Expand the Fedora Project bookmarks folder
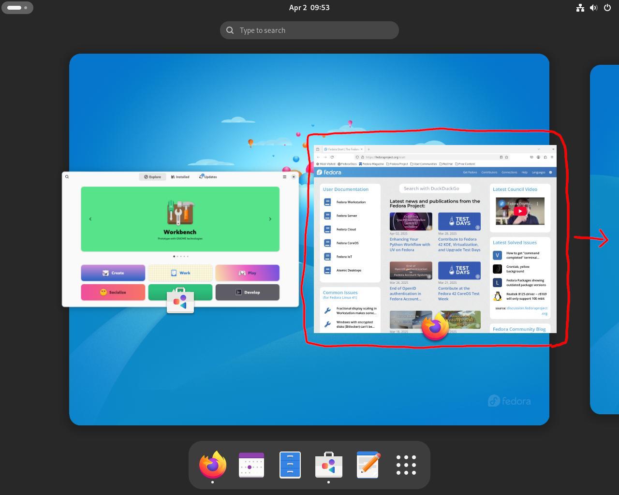 click(x=397, y=164)
